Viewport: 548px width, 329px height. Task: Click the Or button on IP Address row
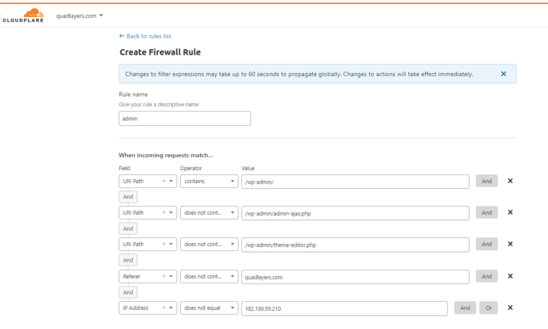tap(488, 308)
